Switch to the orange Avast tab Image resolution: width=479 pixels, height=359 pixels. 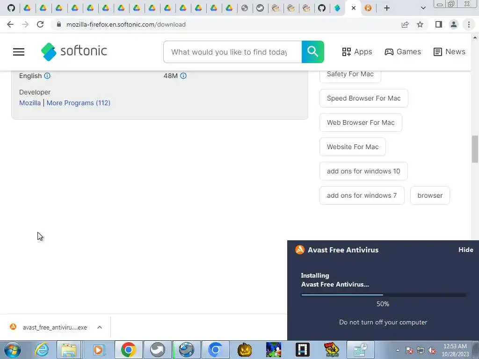[368, 8]
